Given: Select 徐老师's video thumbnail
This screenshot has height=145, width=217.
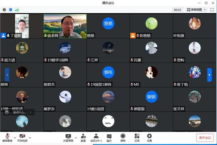Looking at the screenshot, I should pos(65,26).
